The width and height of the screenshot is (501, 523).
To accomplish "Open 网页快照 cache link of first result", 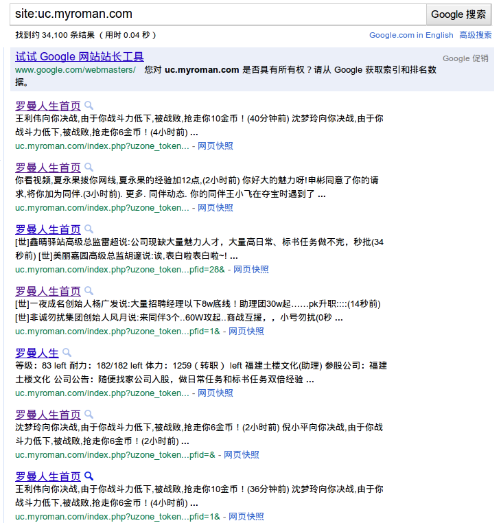I will pyautogui.click(x=215, y=146).
